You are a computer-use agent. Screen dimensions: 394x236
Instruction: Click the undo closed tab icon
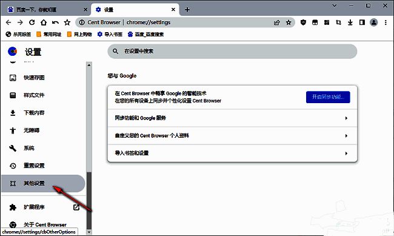pyautogui.click(x=55, y=22)
